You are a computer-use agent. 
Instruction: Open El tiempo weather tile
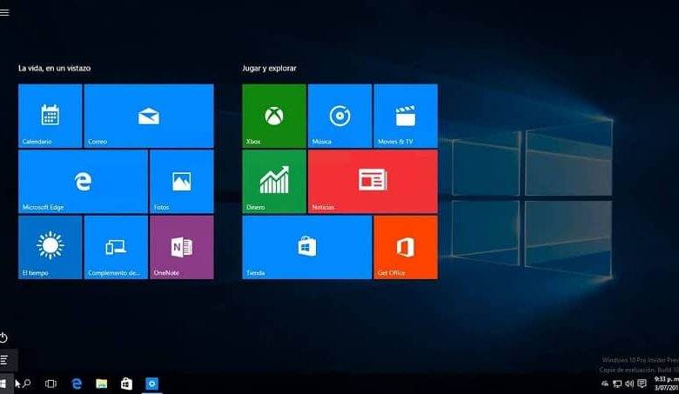50,247
